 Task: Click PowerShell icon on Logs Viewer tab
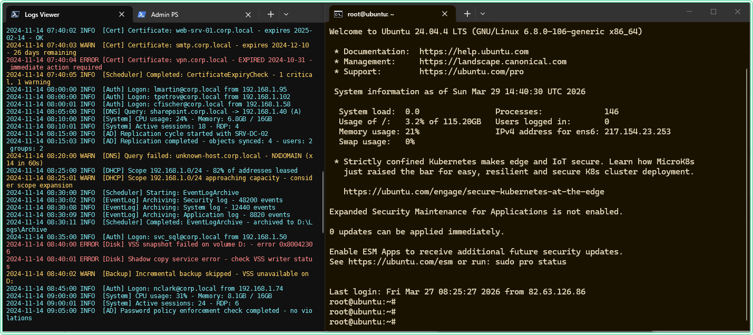[15, 15]
